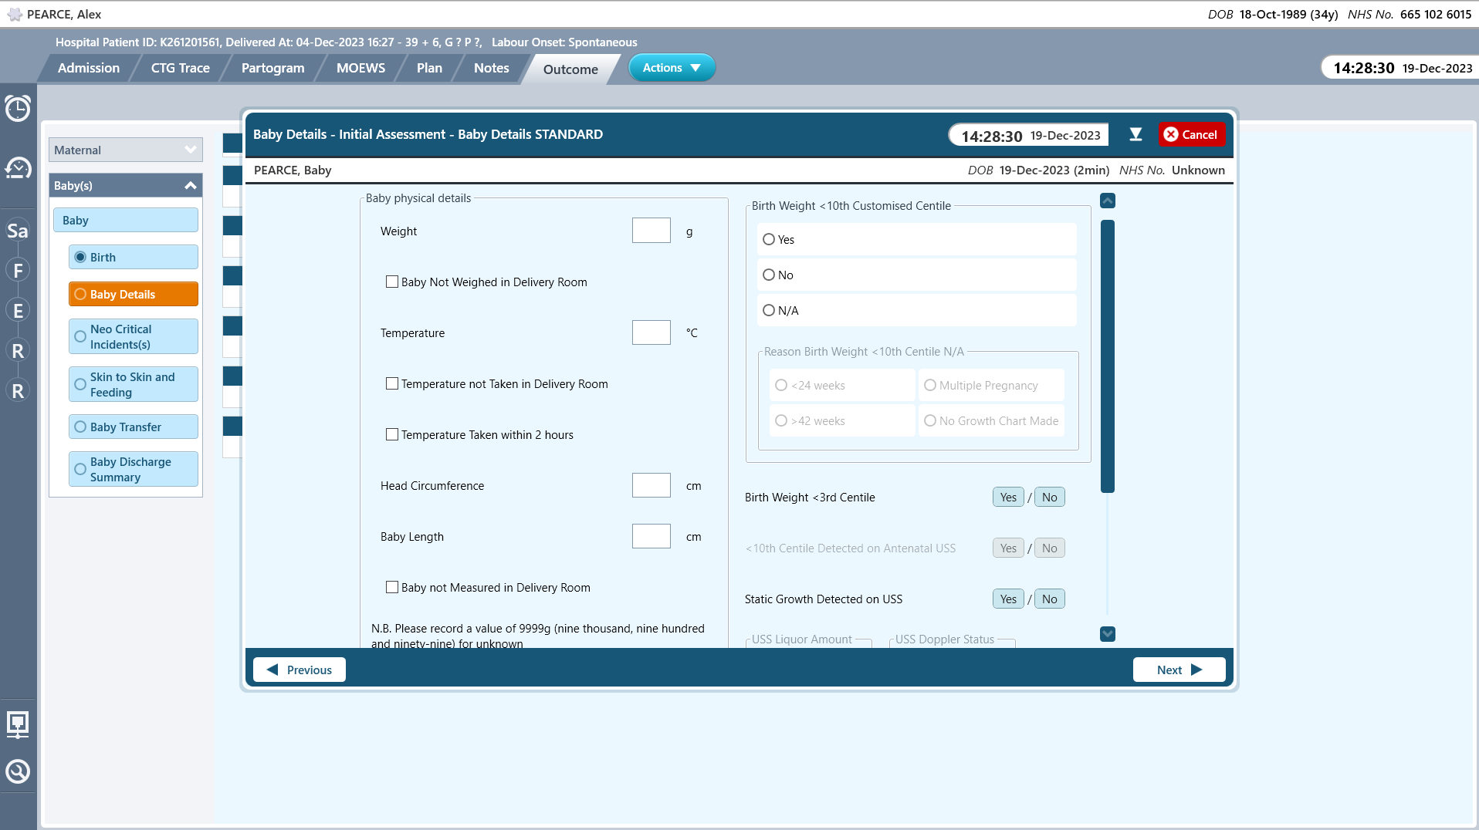
Task: Cancel the Baby Details dialog
Action: (1191, 134)
